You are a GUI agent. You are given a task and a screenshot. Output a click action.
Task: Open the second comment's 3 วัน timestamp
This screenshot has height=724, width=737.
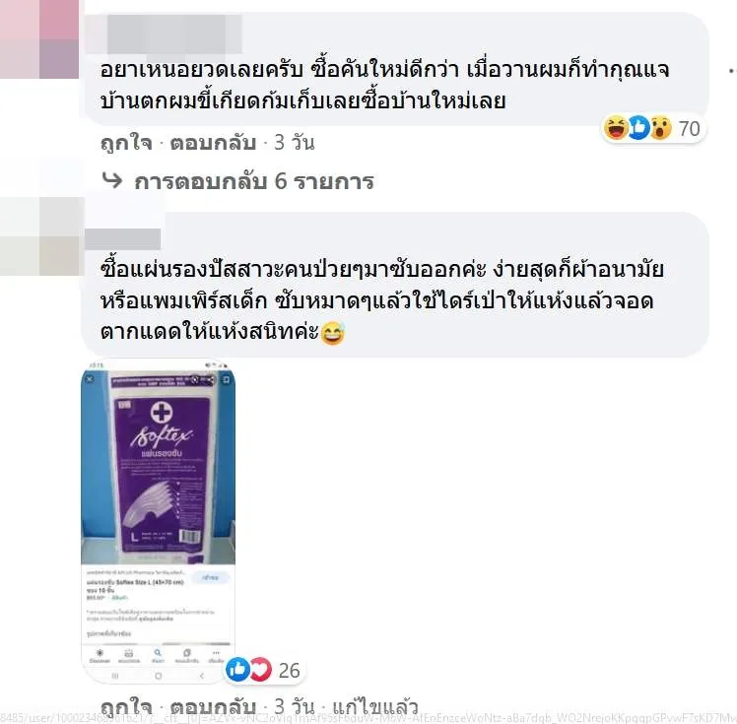tap(295, 706)
